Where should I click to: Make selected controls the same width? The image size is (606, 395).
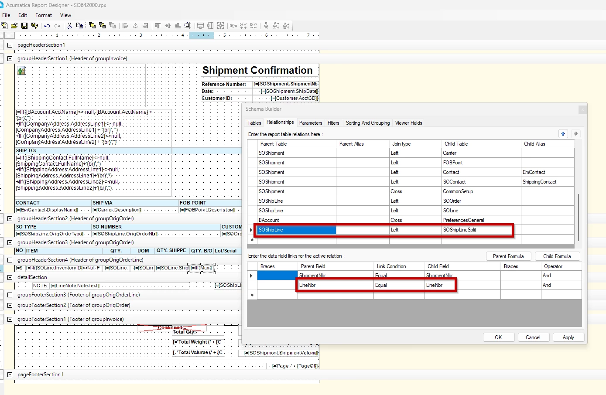200,26
